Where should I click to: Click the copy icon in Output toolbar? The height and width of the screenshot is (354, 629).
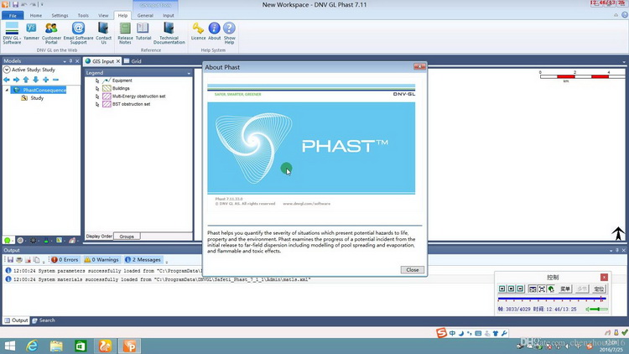coord(37,260)
